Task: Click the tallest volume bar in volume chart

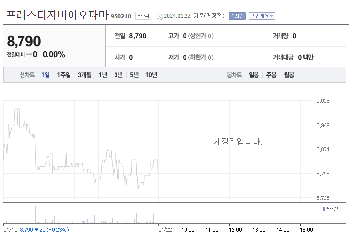Action: pyautogui.click(x=36, y=215)
